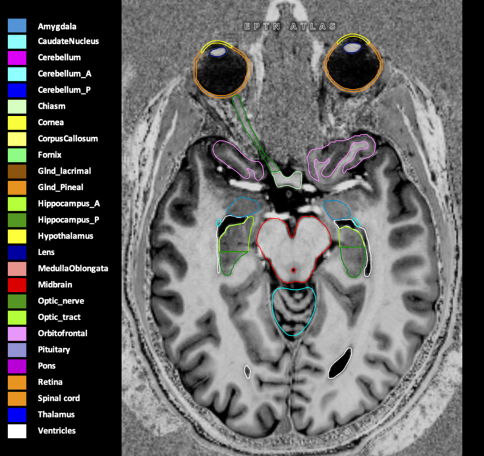Viewport: 484px width, 456px height.
Task: Select the Glnd_Pineal orange swatch
Action: (x=17, y=187)
